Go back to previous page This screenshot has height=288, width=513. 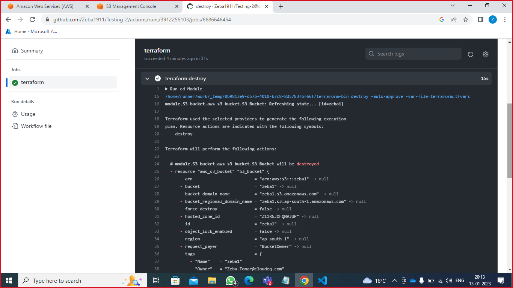pyautogui.click(x=8, y=19)
